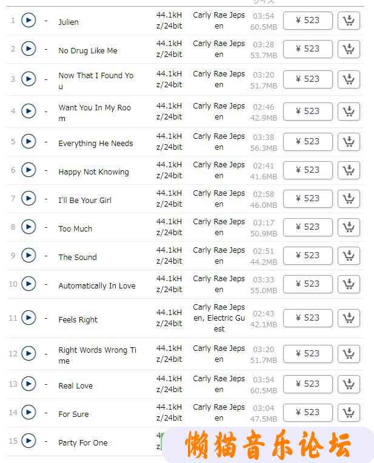
Task: Add Automatically In Love to cart
Action: (x=349, y=284)
